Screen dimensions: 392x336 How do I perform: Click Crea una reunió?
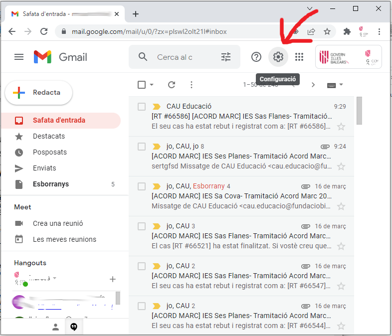tap(58, 223)
